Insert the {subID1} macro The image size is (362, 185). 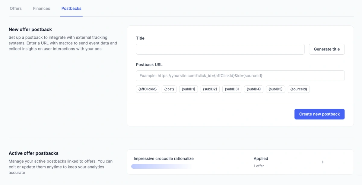[188, 89]
